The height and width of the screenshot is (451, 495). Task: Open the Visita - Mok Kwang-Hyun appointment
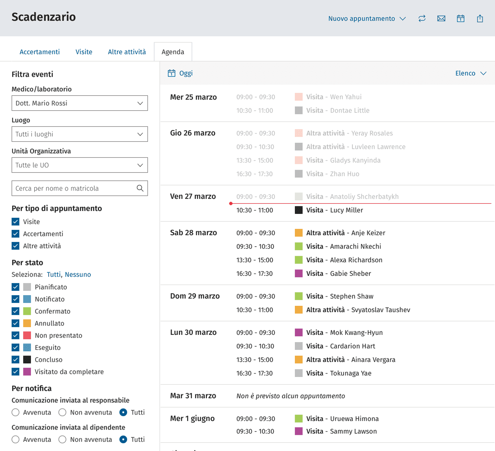pos(344,332)
